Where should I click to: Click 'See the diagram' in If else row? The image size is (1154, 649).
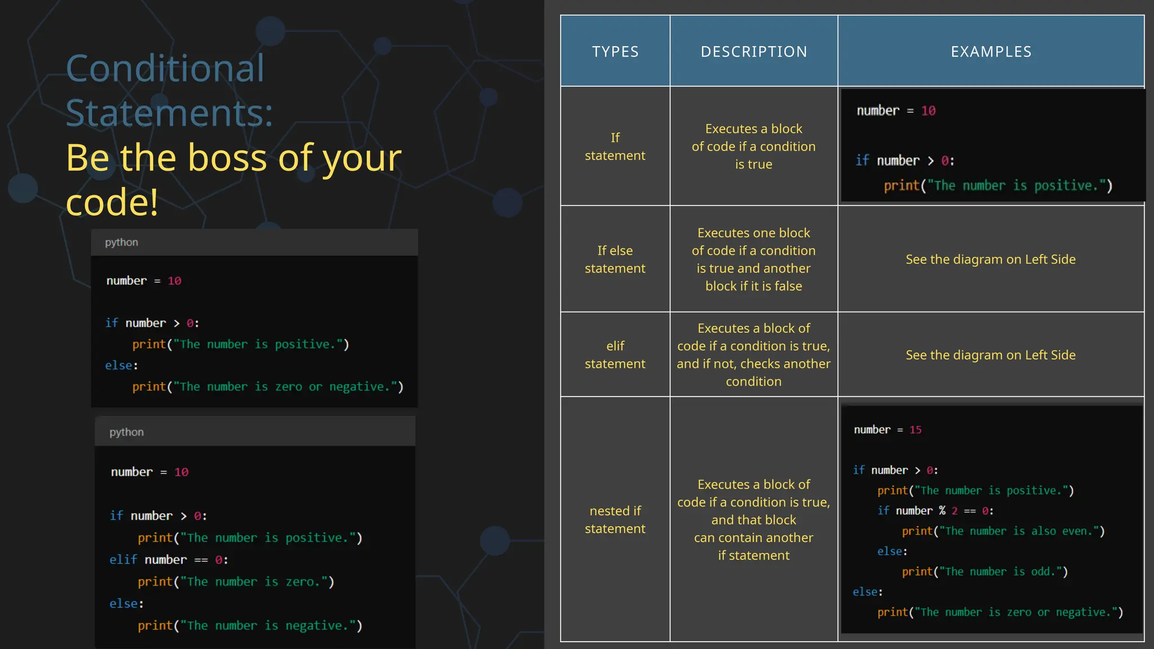pos(991,259)
